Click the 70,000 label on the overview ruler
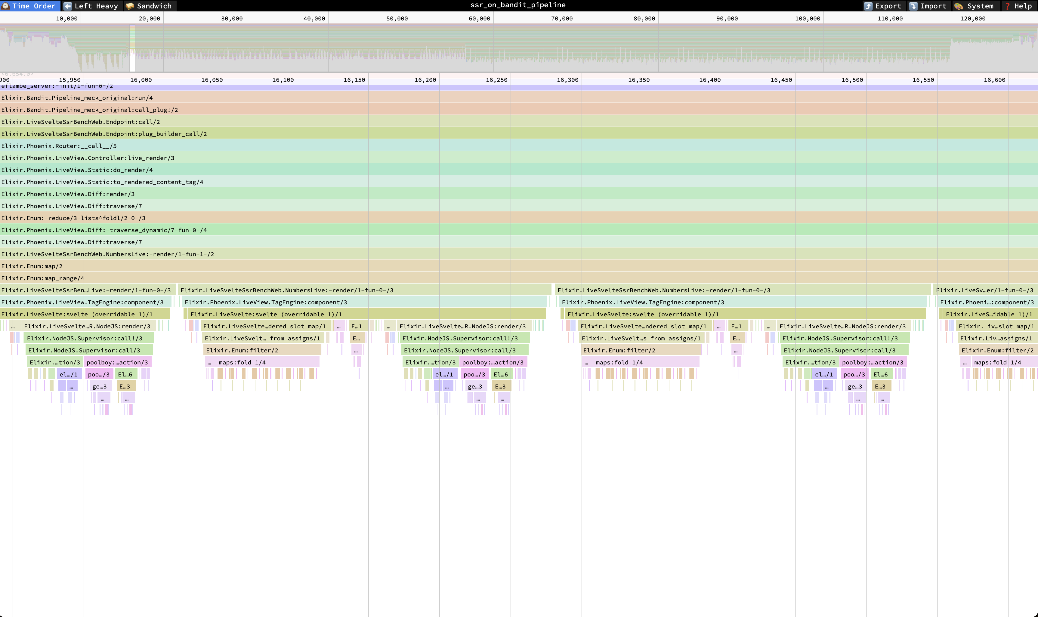This screenshot has width=1038, height=617. coord(562,18)
